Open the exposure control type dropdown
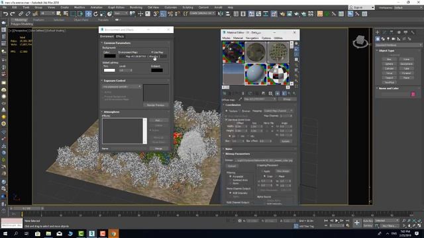Image resolution: width=424 pixels, height=238 pixels. point(122,87)
